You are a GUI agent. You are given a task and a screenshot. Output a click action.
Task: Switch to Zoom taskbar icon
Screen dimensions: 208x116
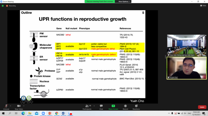pos(43,113)
